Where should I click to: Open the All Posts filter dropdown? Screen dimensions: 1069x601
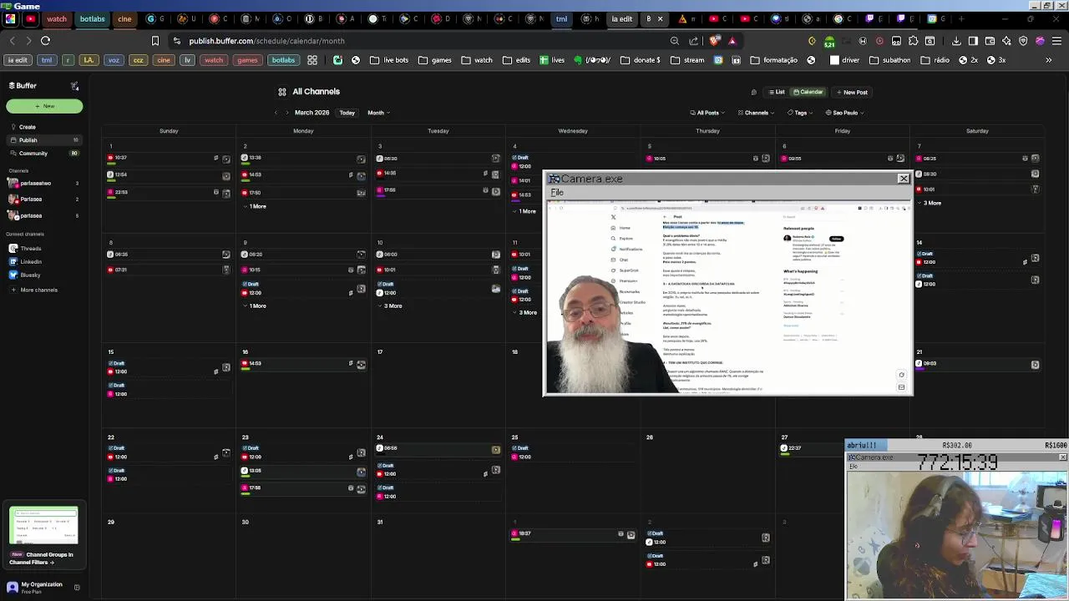[x=707, y=113]
